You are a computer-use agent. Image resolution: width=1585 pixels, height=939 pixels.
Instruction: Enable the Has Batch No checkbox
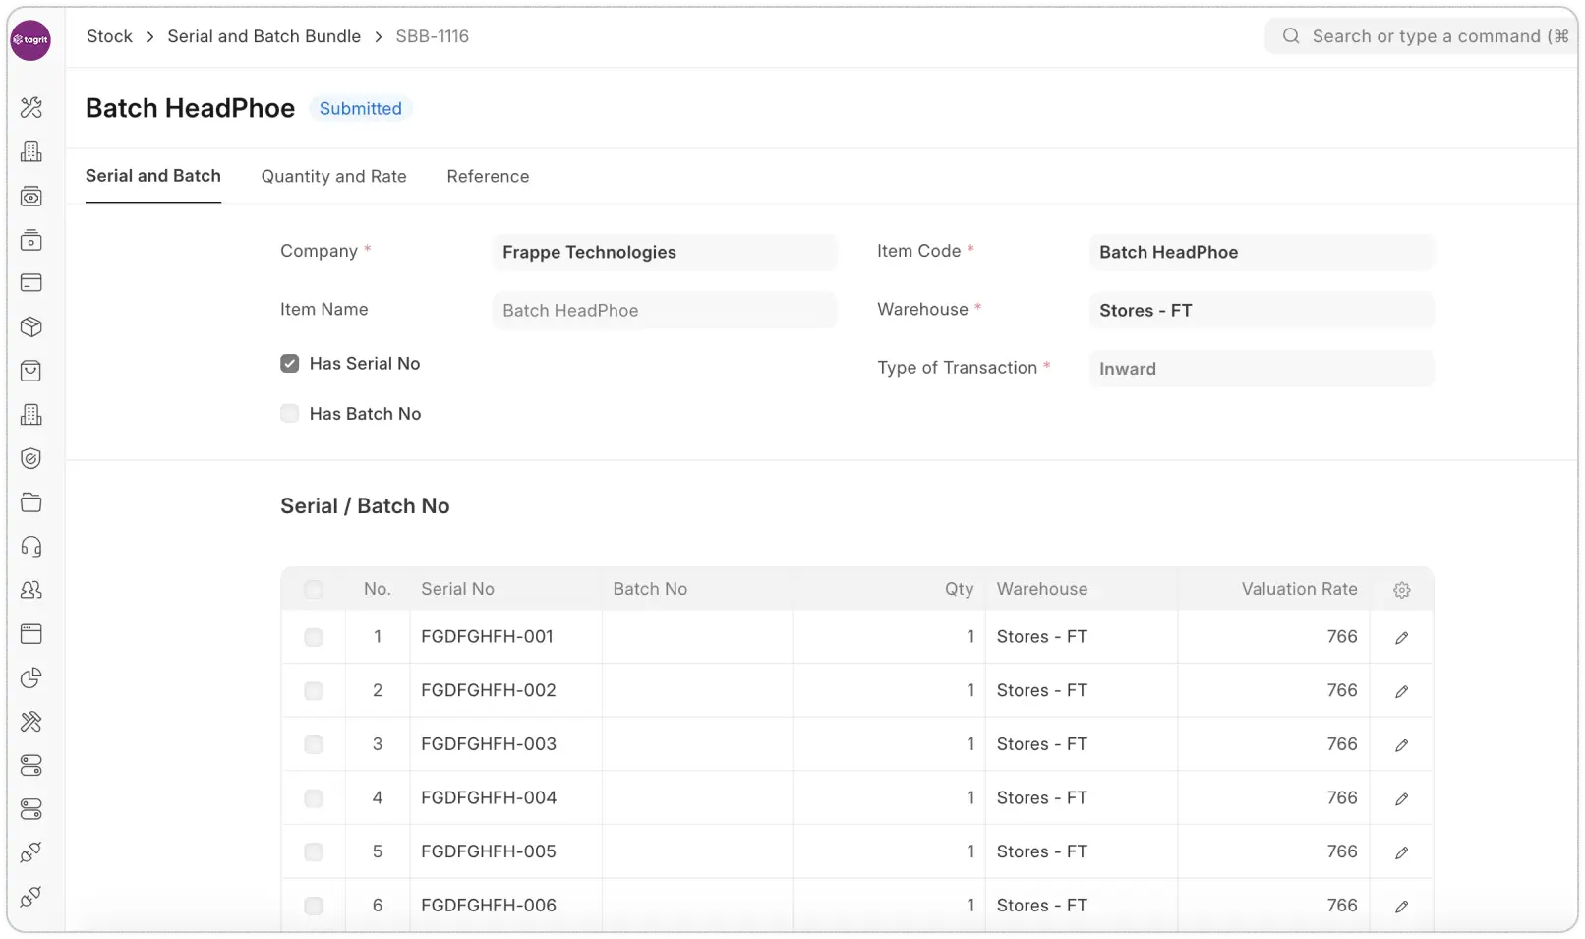290,414
